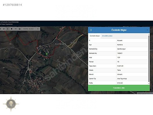This screenshot has height=115, width=153.
Task: Open the three-dot menu in Öznitelik Bilgisi header
Action: pyautogui.click(x=91, y=30)
